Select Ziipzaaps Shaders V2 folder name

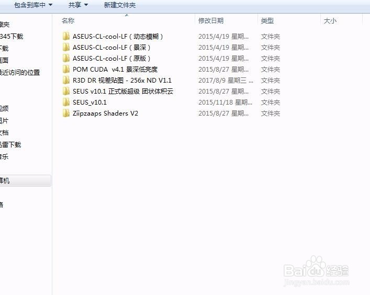[x=105, y=113]
